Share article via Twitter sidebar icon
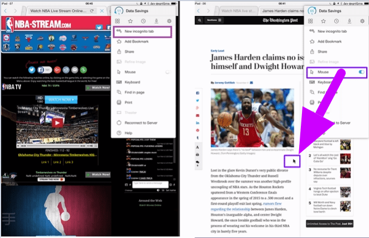 (198, 100)
